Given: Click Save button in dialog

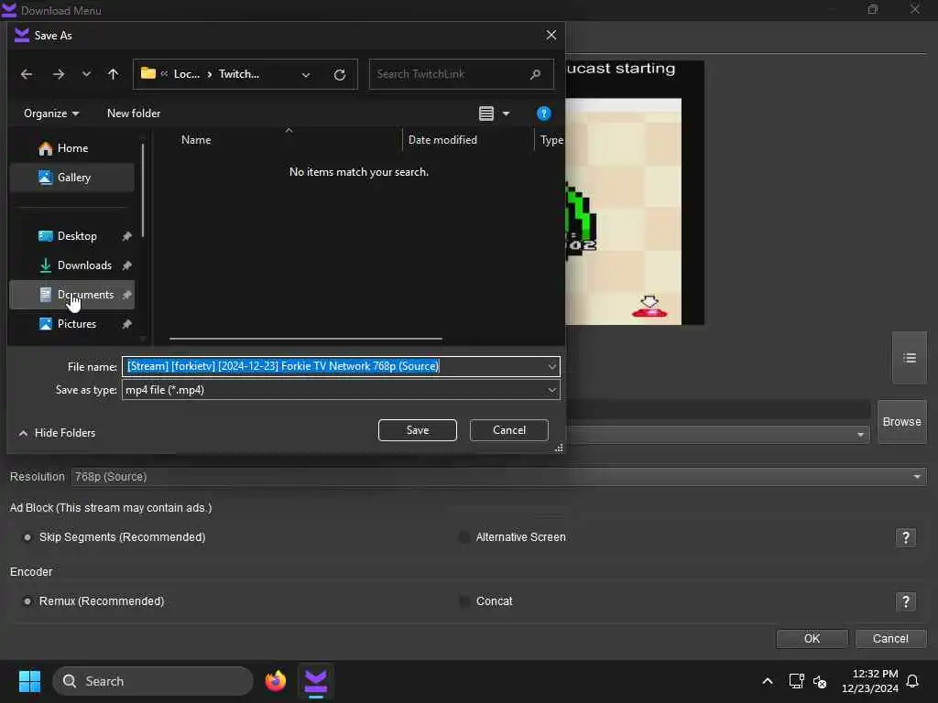Looking at the screenshot, I should click(417, 430).
